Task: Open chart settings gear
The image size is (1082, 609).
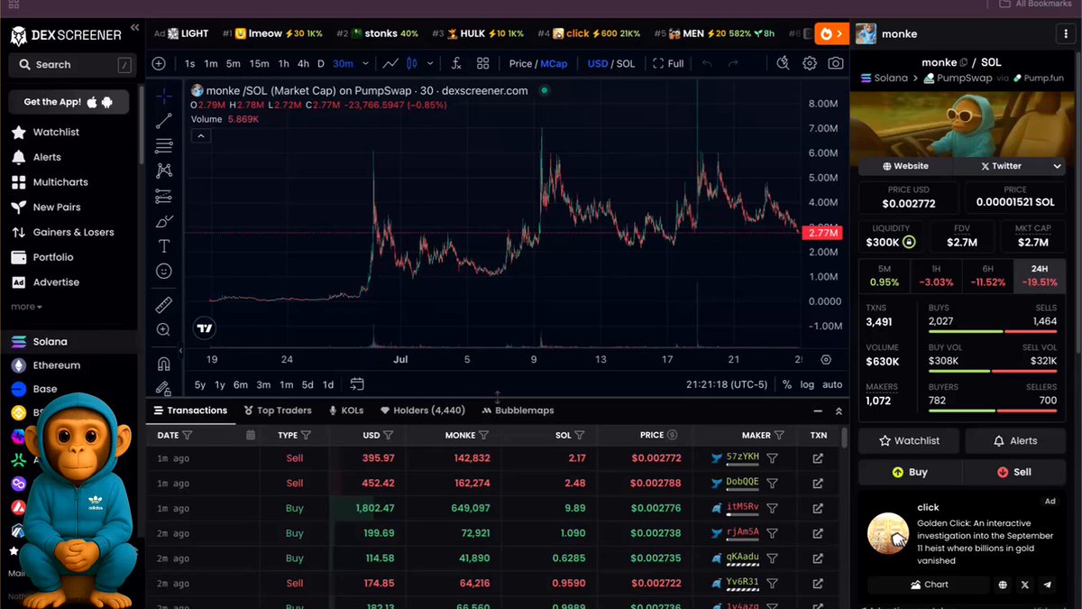Action: tap(810, 63)
